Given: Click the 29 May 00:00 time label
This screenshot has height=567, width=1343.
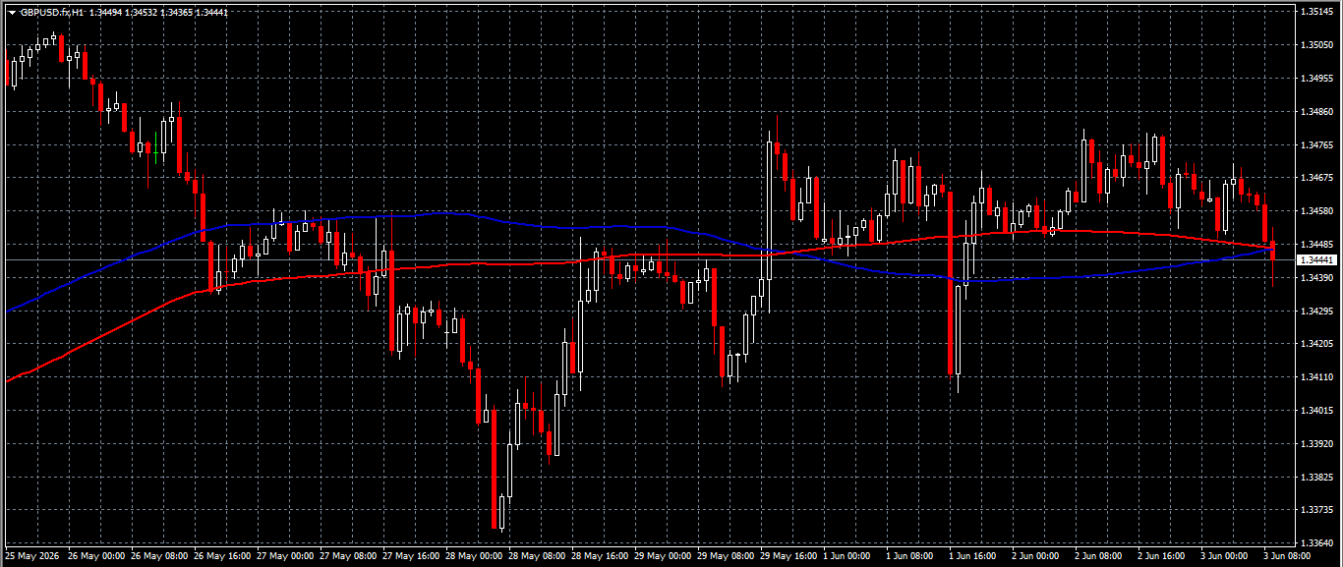Looking at the screenshot, I should click(x=662, y=556).
